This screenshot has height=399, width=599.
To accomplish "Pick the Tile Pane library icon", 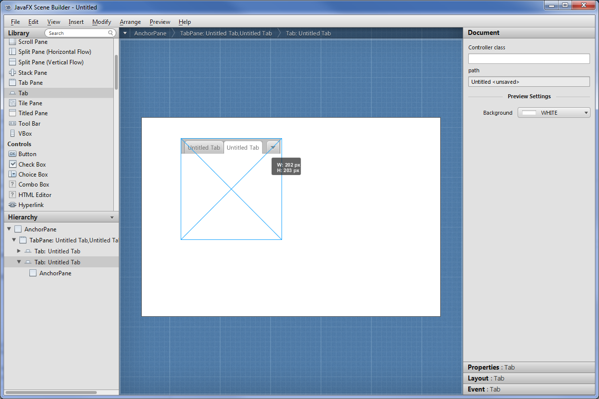I will click(12, 103).
